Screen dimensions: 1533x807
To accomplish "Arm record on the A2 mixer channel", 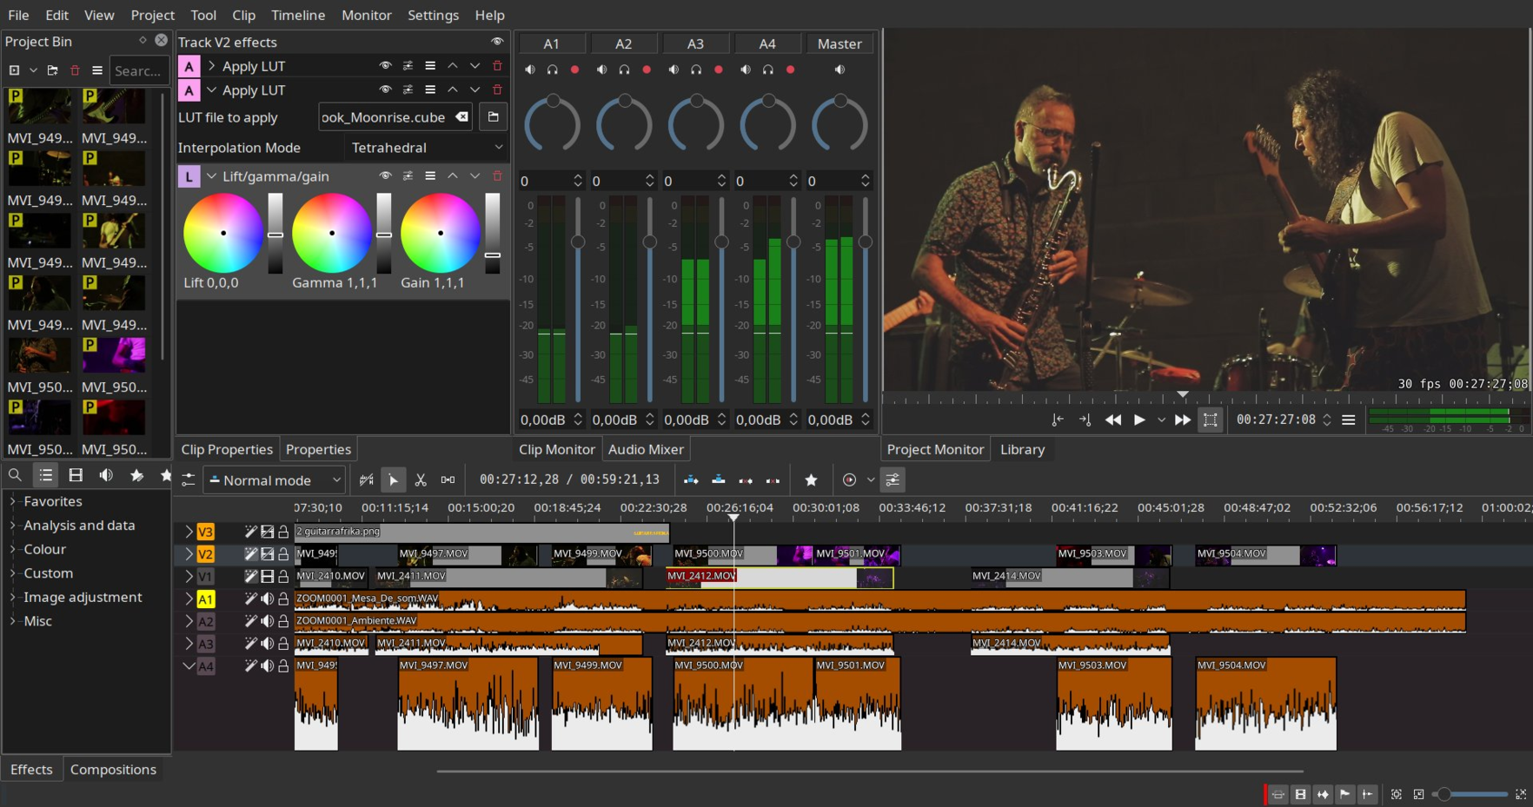I will tap(647, 69).
